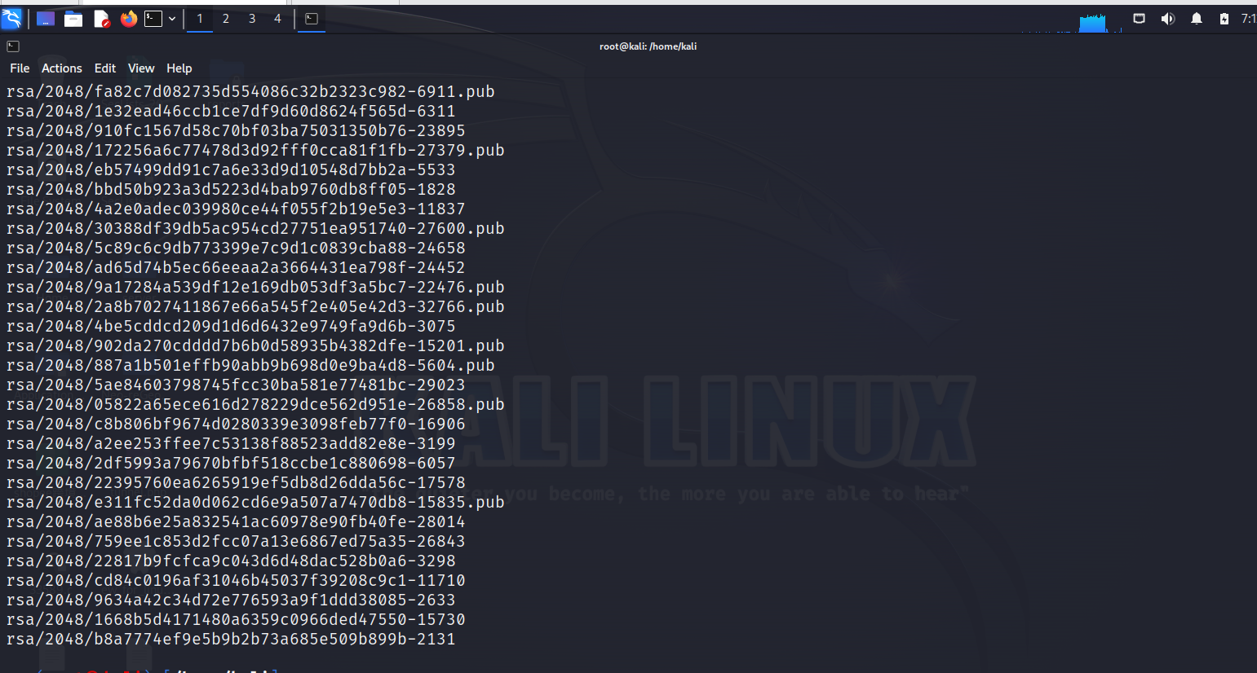Image resolution: width=1257 pixels, height=673 pixels.
Task: Open the volume control tray icon
Action: point(1168,18)
